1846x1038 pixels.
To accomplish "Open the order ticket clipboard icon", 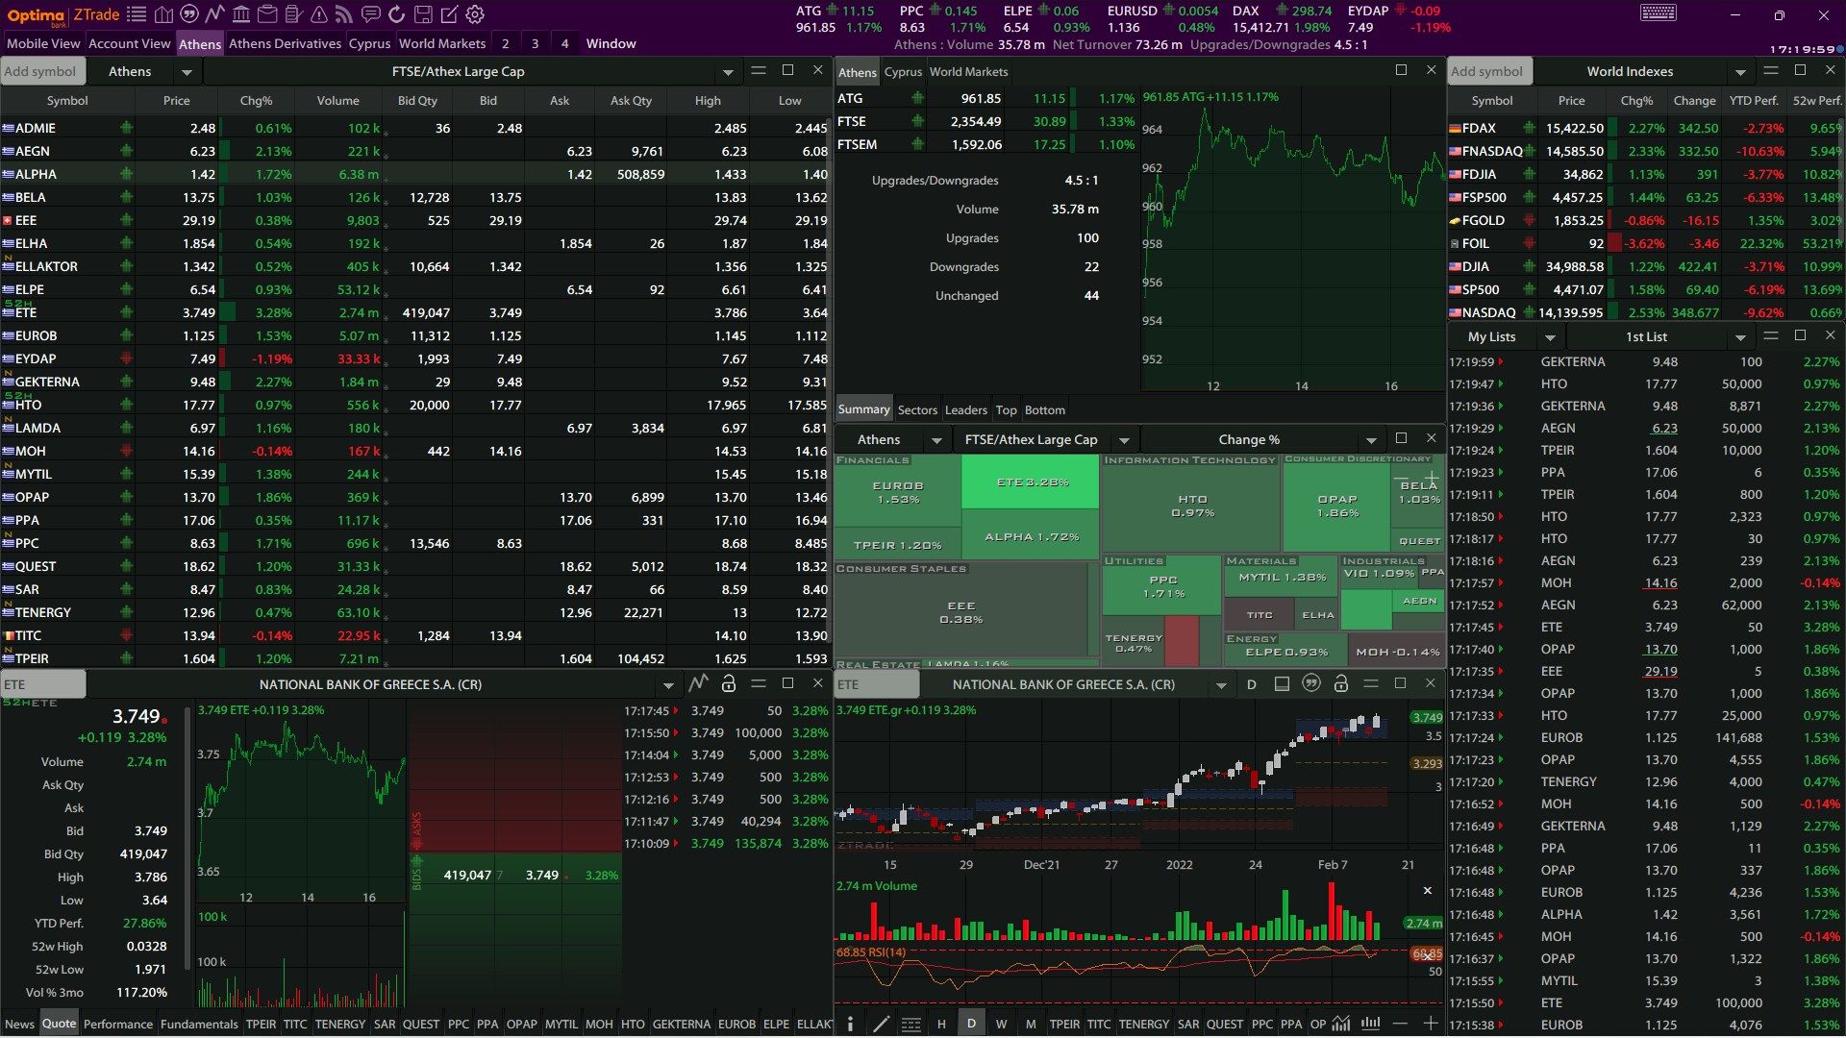I will [x=293, y=14].
